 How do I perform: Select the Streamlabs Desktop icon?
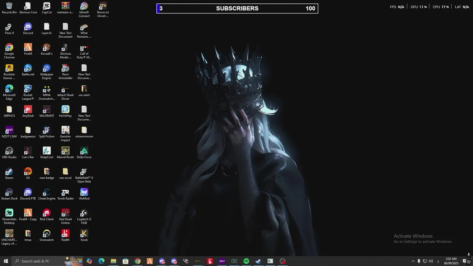click(x=9, y=217)
